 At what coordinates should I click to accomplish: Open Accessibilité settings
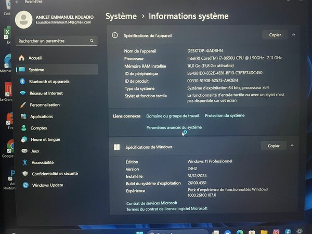point(42,162)
